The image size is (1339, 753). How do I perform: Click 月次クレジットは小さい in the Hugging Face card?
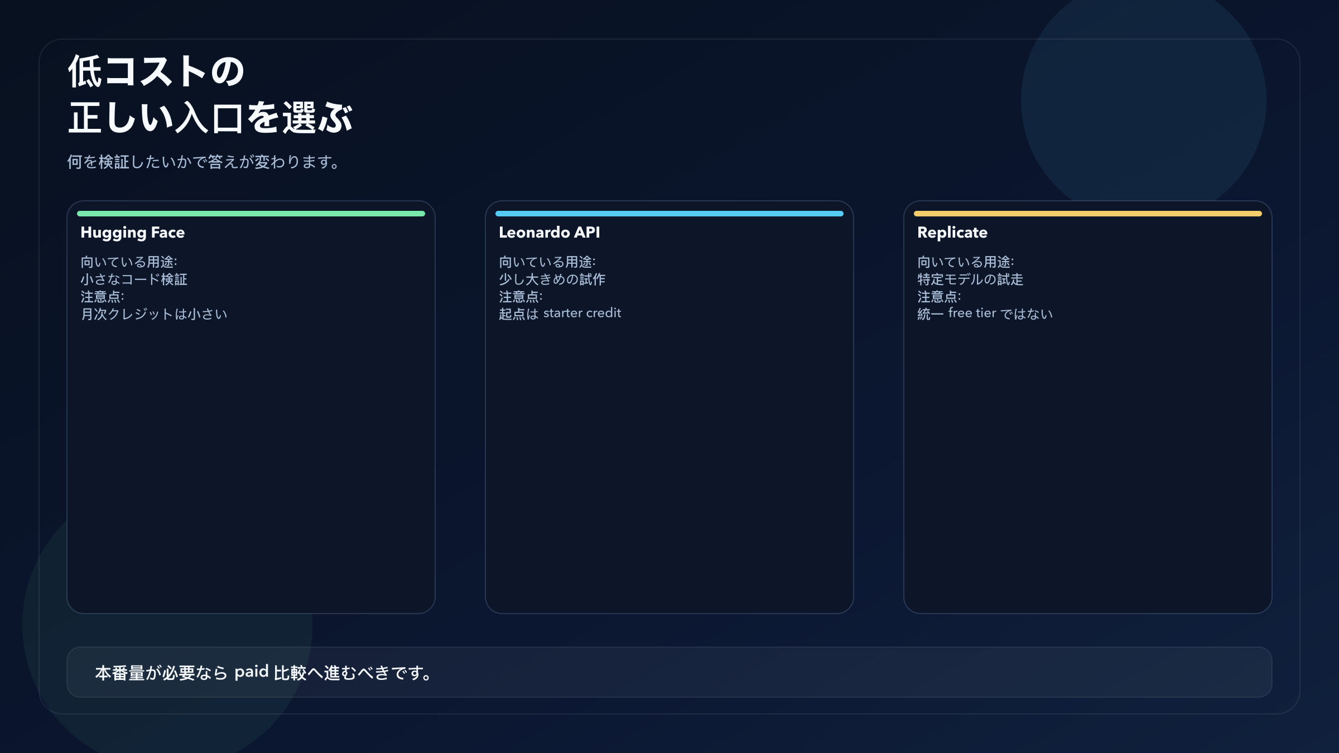pos(154,314)
